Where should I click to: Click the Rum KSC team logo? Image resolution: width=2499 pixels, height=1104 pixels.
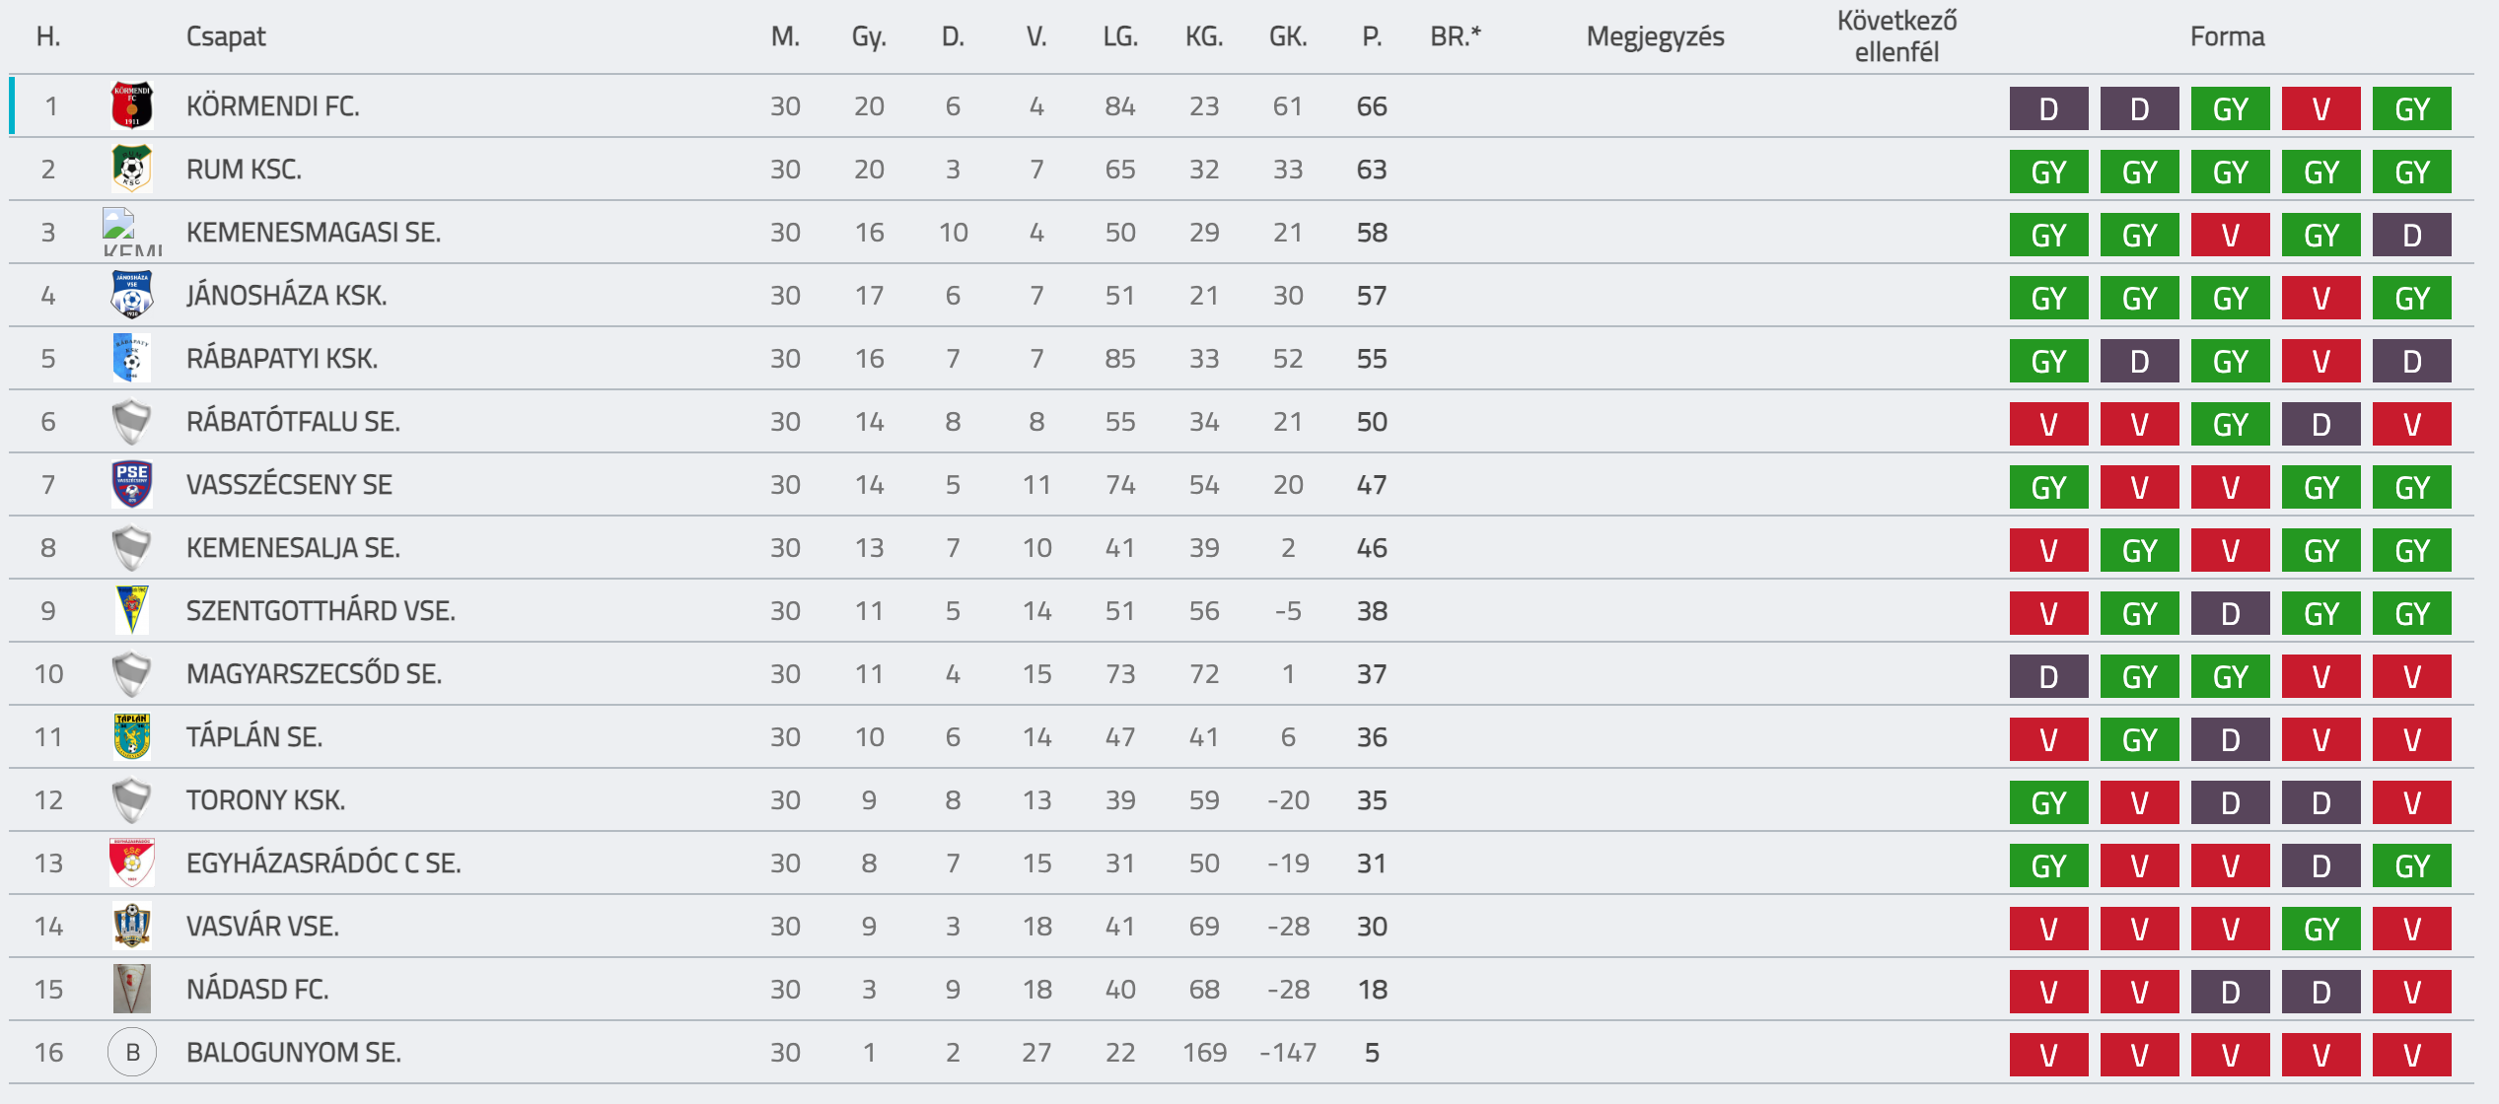point(132,169)
